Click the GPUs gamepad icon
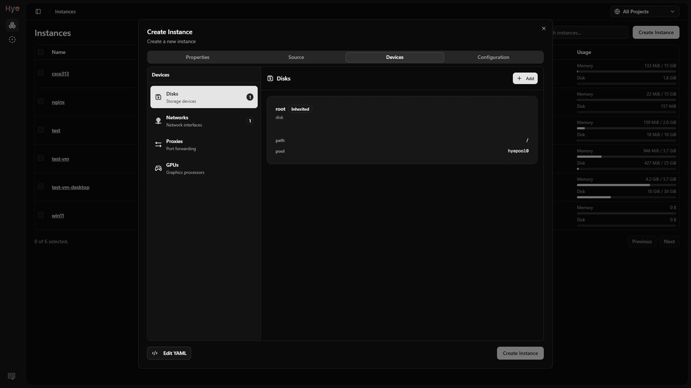The width and height of the screenshot is (691, 388). 158,168
